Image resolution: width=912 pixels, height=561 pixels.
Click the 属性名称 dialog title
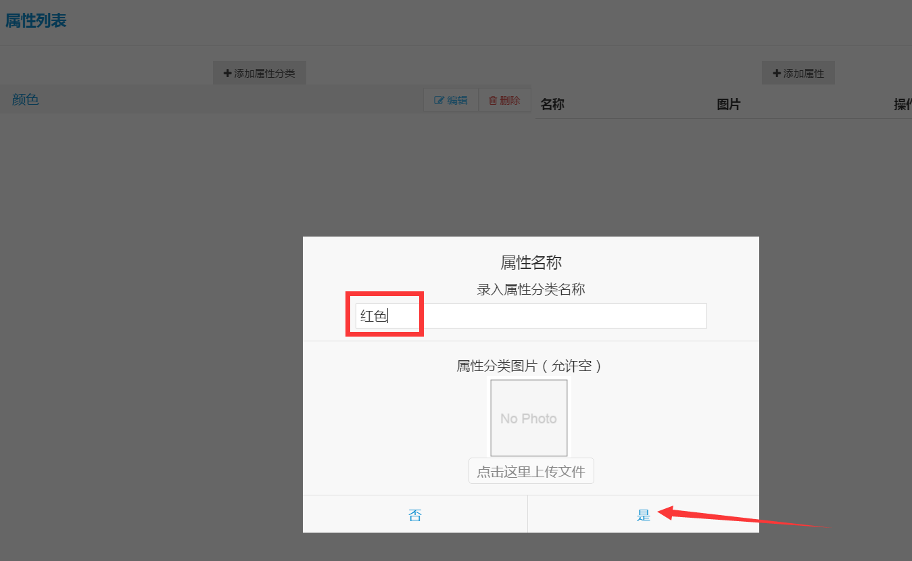[531, 262]
